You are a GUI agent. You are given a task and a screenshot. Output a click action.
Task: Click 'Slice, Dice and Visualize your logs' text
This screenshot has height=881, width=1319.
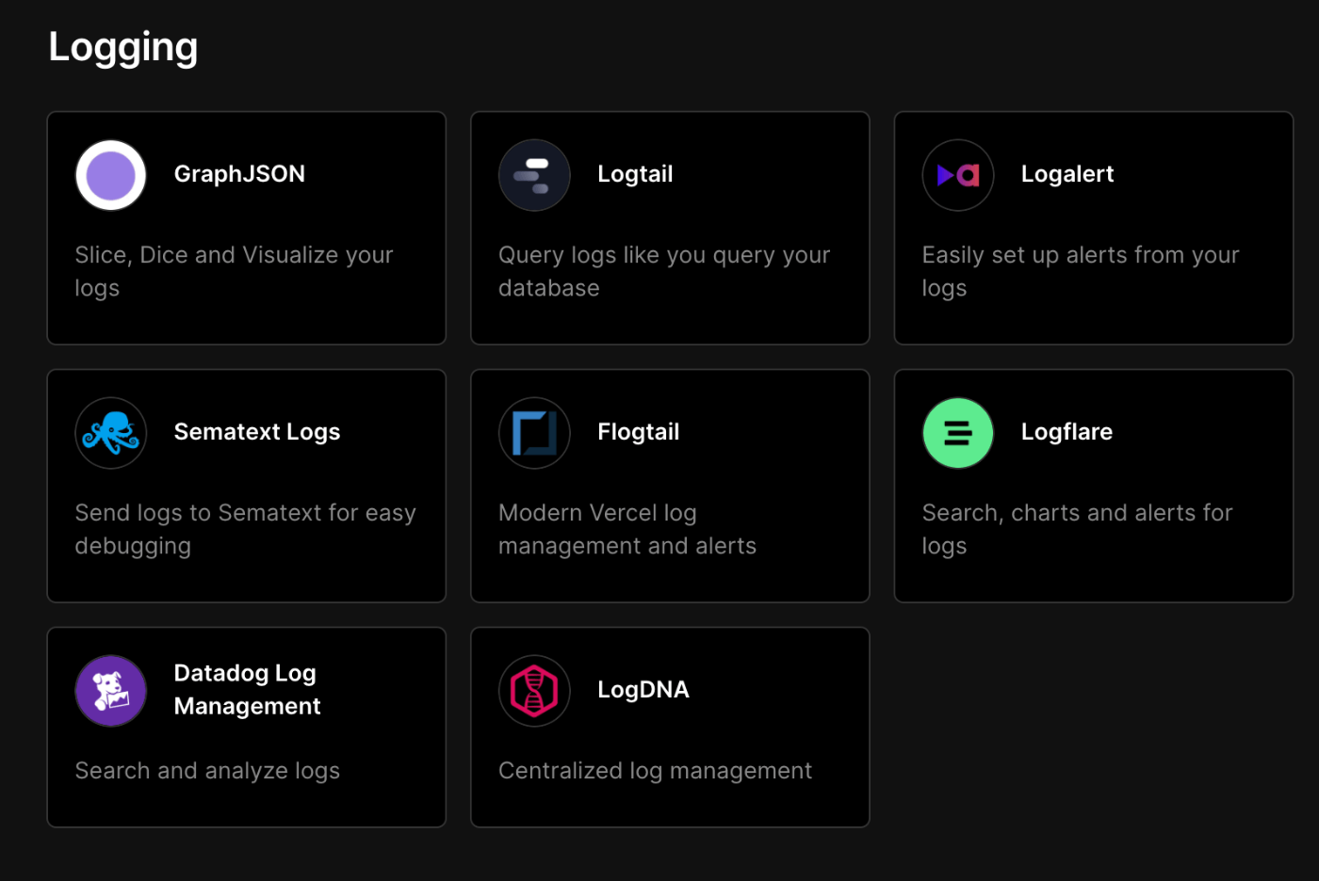tap(234, 271)
